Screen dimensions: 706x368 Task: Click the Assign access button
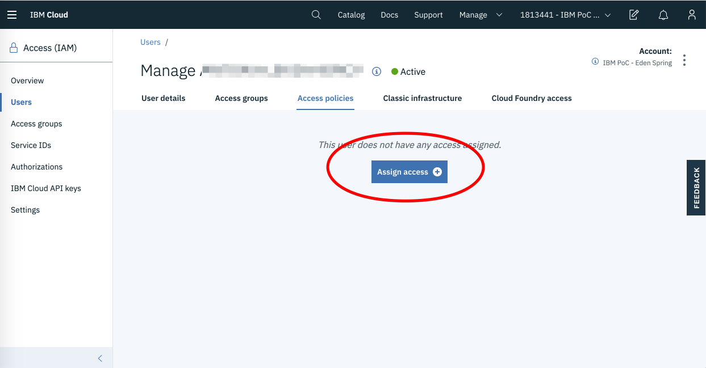tap(410, 172)
